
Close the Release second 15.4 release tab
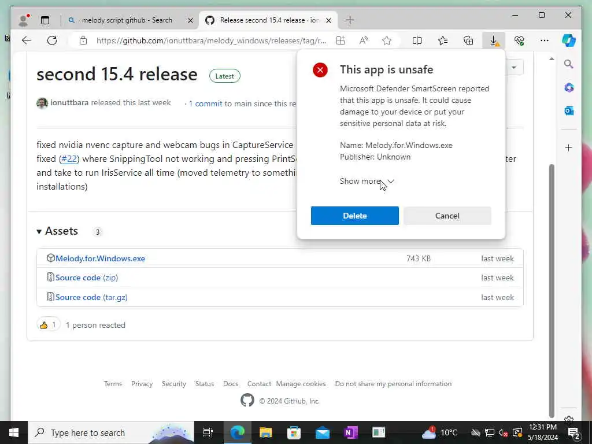click(328, 20)
